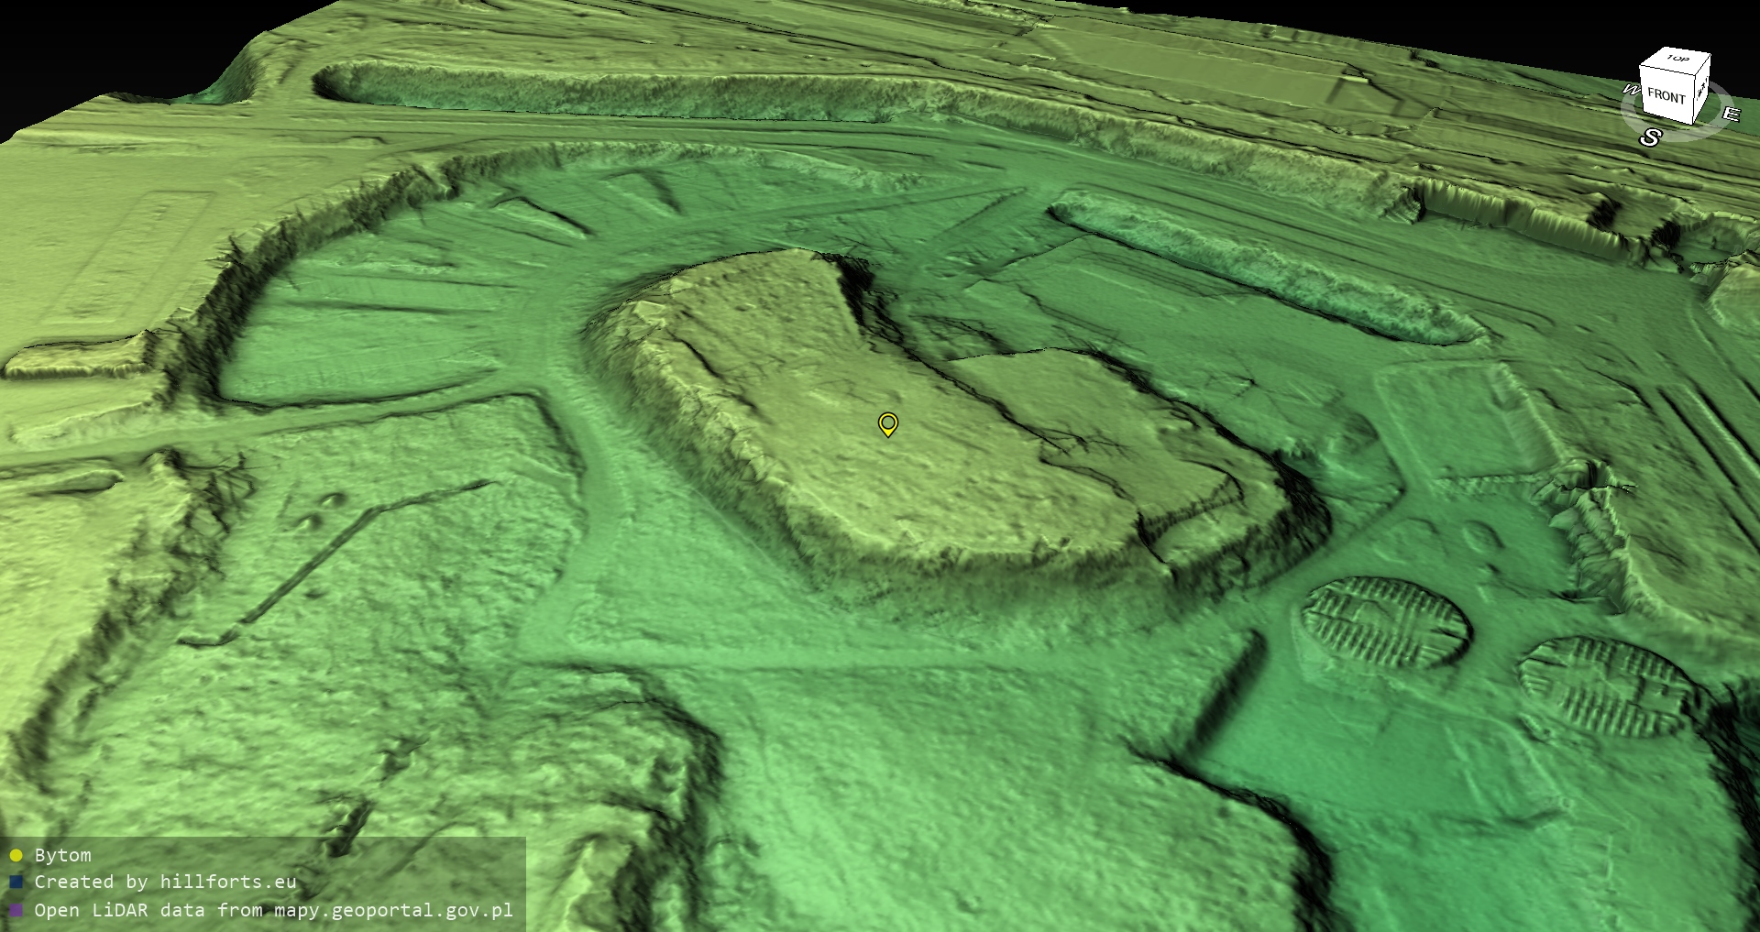
Task: Select the TOP face of the navigation cube
Action: (1677, 60)
